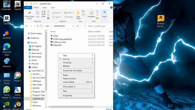
Task: Click the navigation pane vertical scrollbar
Action: click(46, 61)
